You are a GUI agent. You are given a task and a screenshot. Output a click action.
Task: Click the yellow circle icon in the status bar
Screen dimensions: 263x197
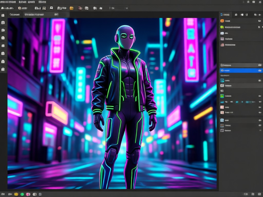pyautogui.click(x=16, y=194)
